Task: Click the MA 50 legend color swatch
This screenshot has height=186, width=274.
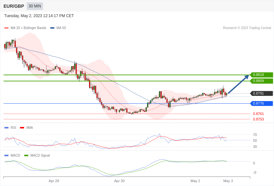Action: click(52, 28)
